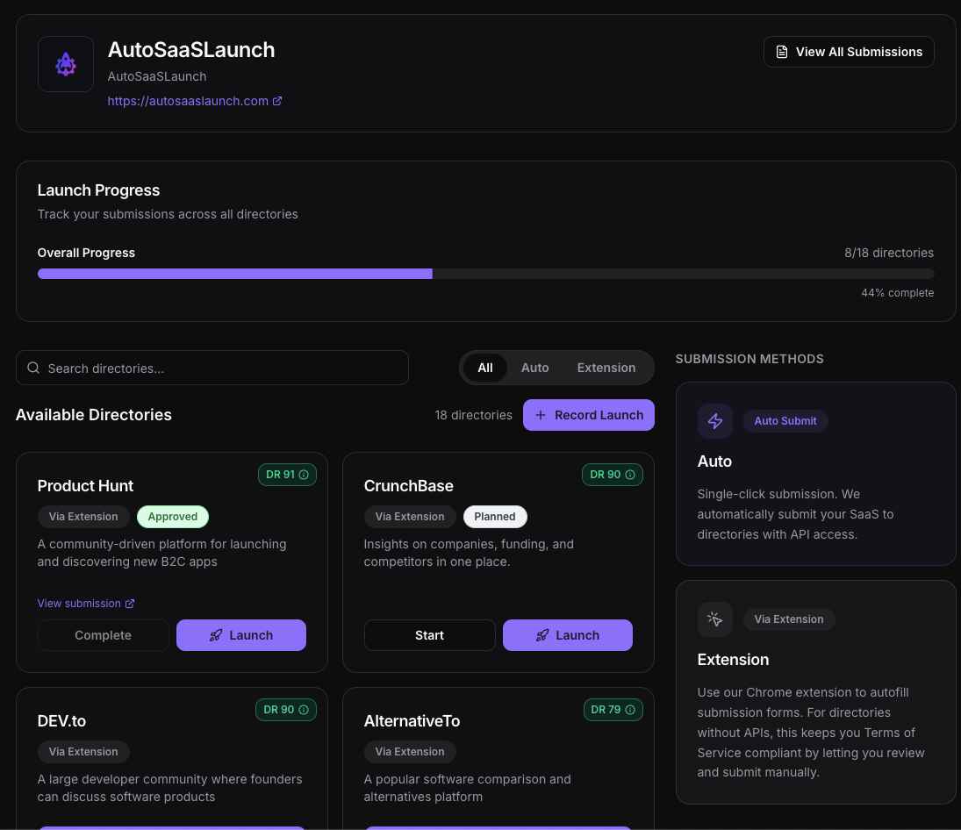Image resolution: width=961 pixels, height=830 pixels.
Task: Click the Approved status pill on Product Hunt
Action: coord(173,516)
